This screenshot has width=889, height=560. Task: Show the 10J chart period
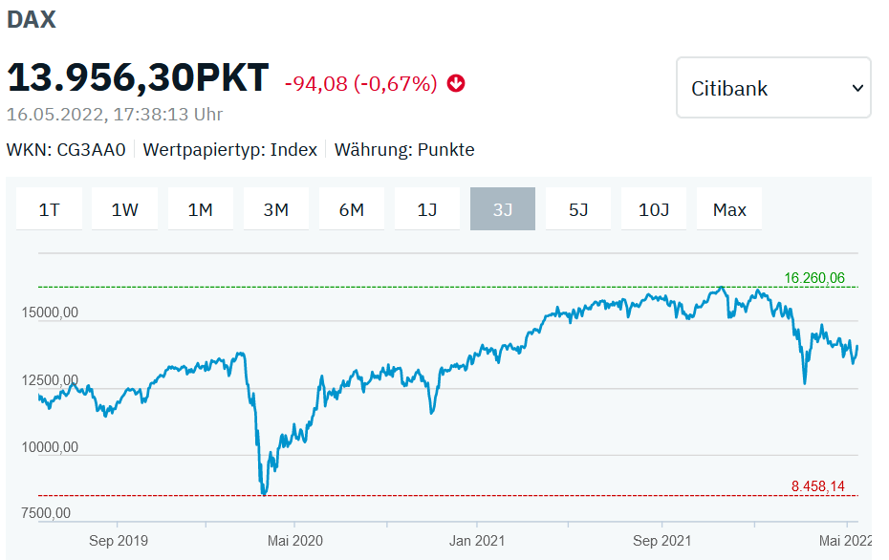pos(654,209)
